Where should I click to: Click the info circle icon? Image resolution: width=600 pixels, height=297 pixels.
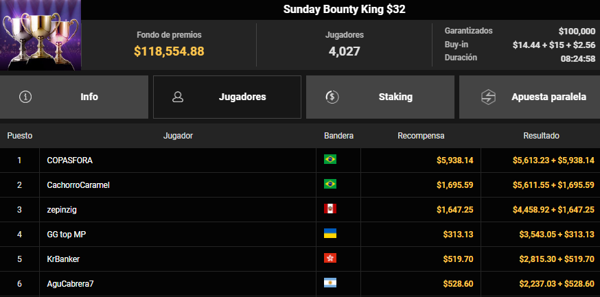(25, 97)
